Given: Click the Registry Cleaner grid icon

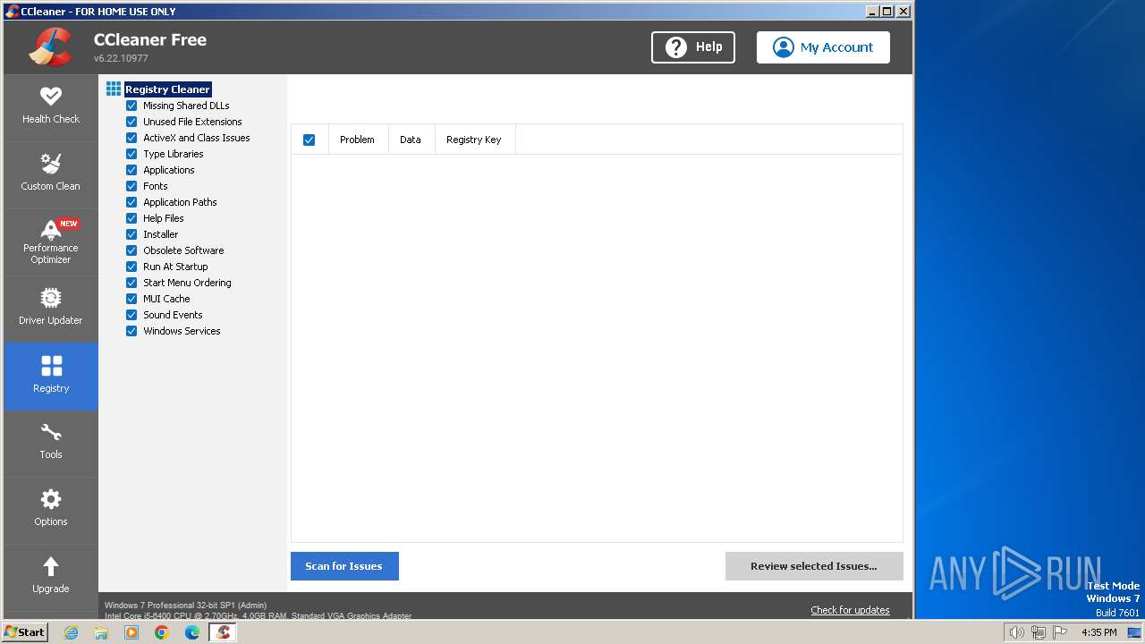Looking at the screenshot, I should (114, 89).
